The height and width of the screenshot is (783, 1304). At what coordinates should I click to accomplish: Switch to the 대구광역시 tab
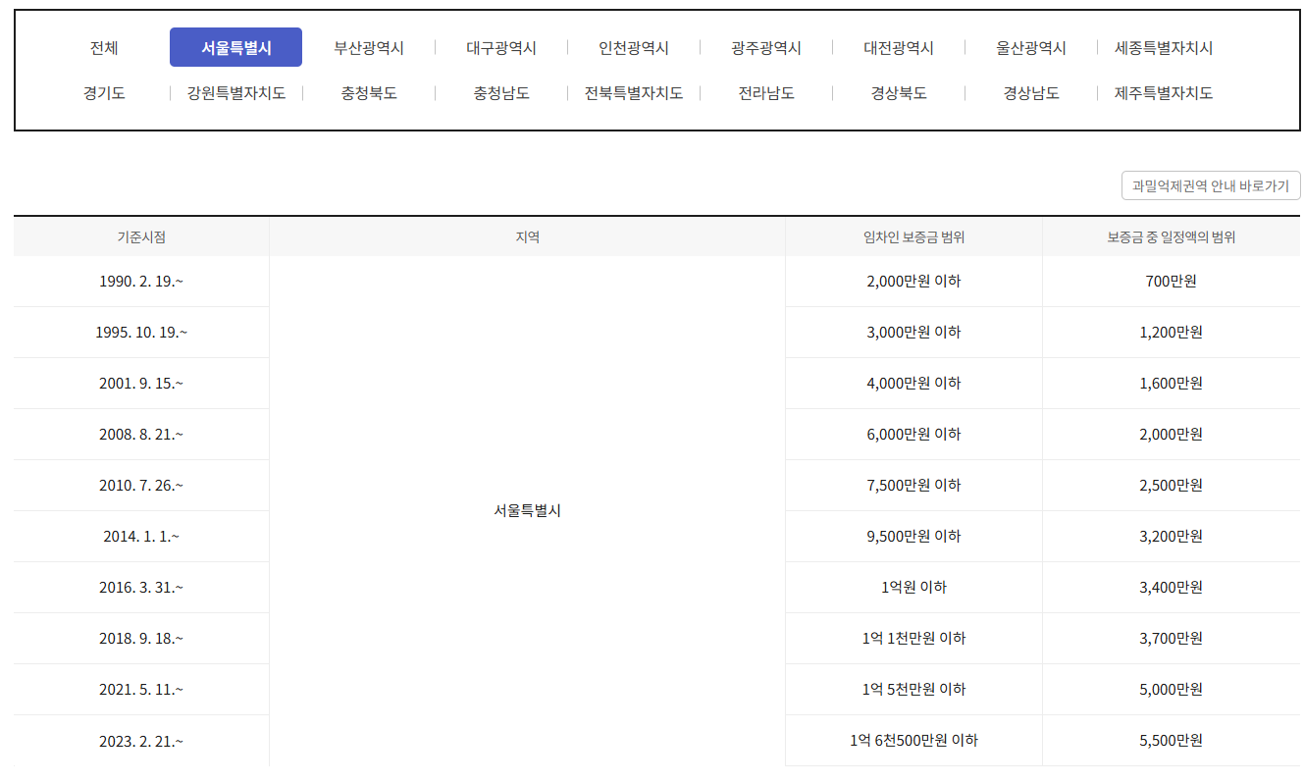[501, 47]
